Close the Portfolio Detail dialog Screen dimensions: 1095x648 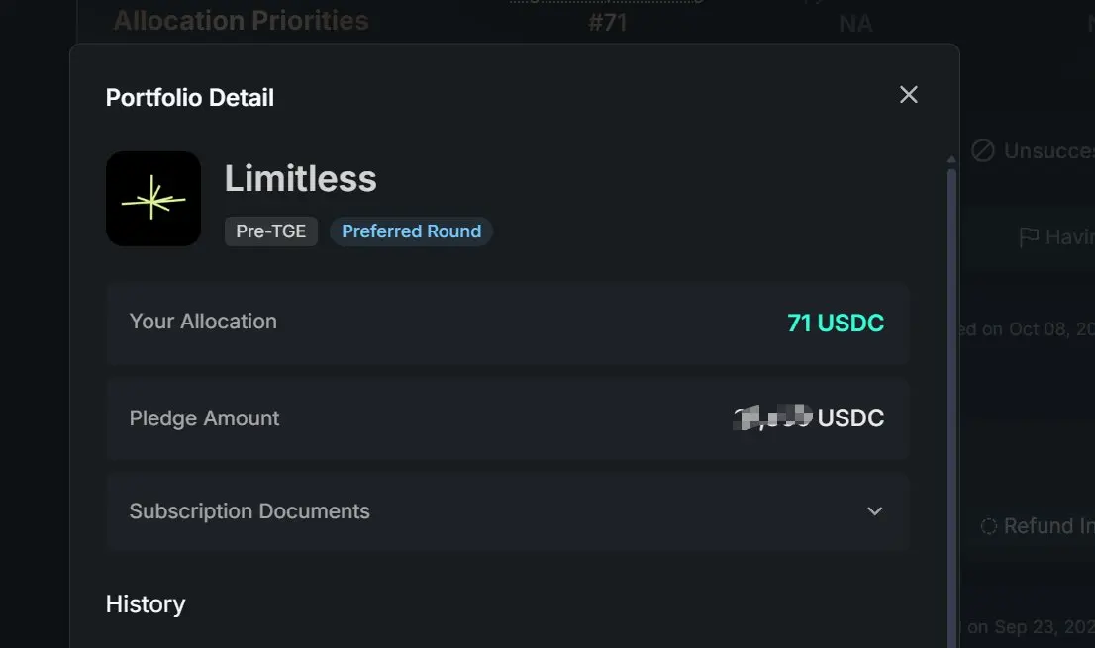pos(908,95)
